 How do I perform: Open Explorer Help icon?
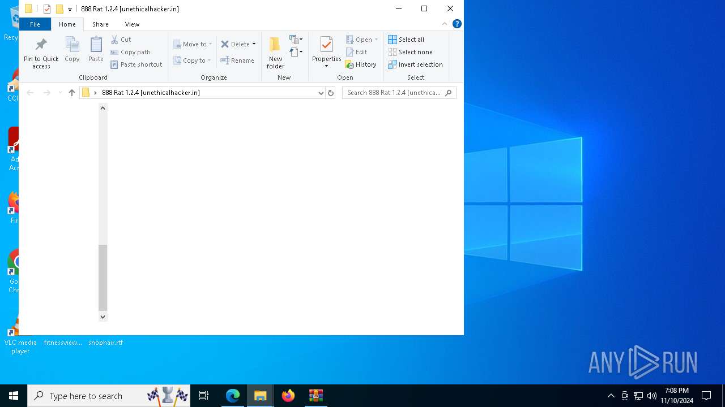click(457, 24)
